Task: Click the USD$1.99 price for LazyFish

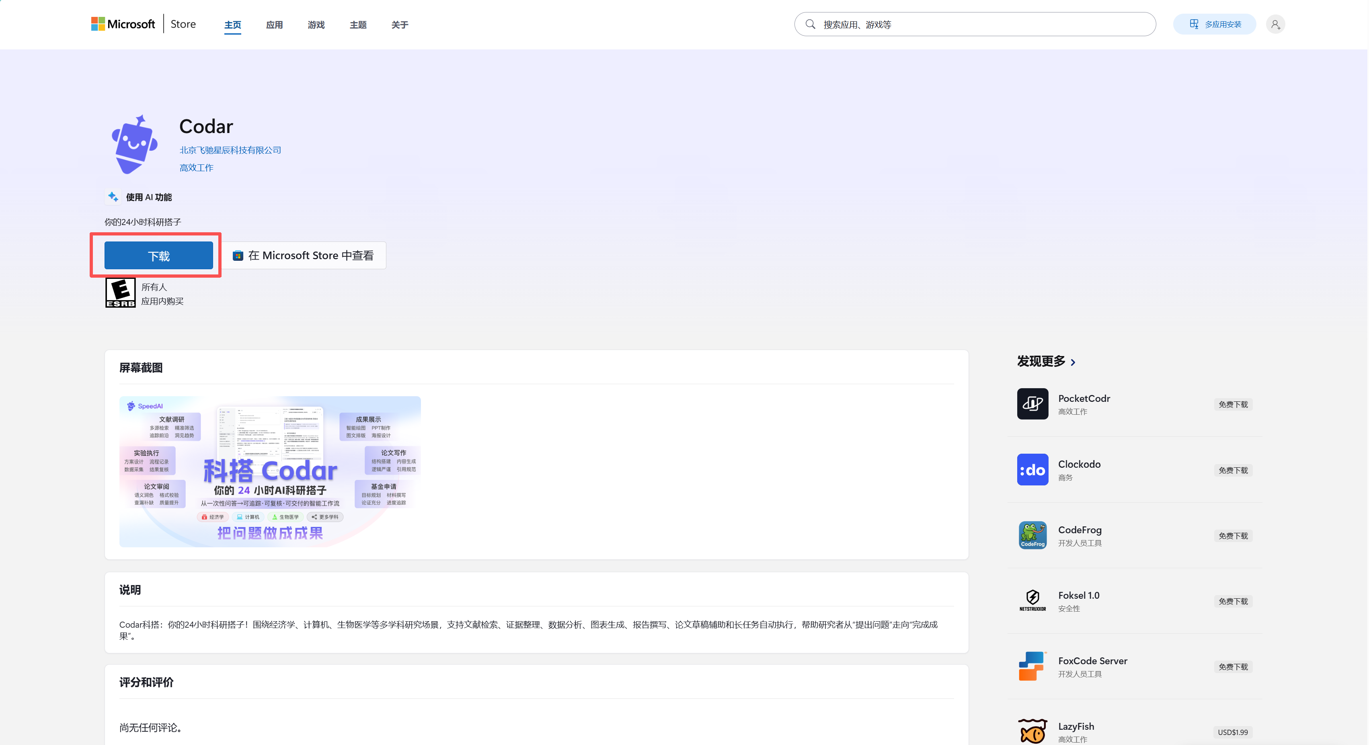Action: [x=1233, y=732]
